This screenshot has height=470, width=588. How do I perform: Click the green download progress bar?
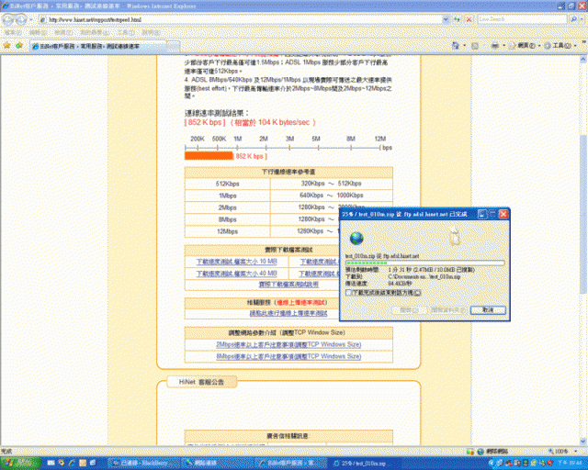424,263
